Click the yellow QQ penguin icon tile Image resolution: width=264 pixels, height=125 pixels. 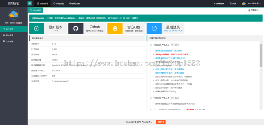[x=115, y=28]
